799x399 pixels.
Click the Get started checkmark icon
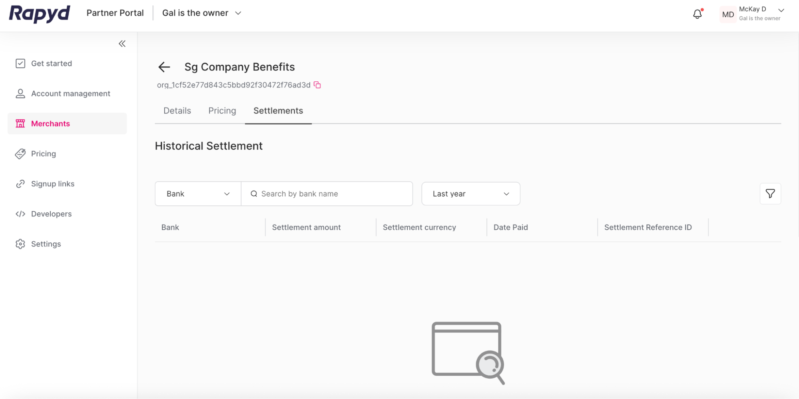point(20,63)
